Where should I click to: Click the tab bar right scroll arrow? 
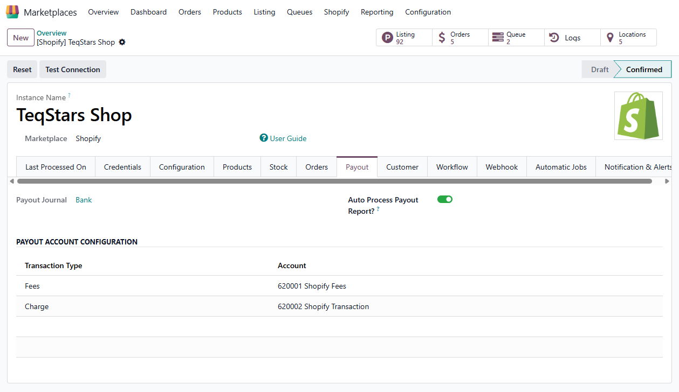coord(667,181)
